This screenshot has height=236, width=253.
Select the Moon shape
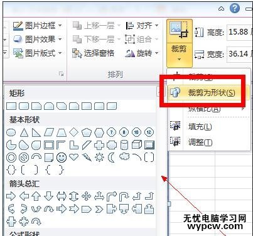coord(111,158)
